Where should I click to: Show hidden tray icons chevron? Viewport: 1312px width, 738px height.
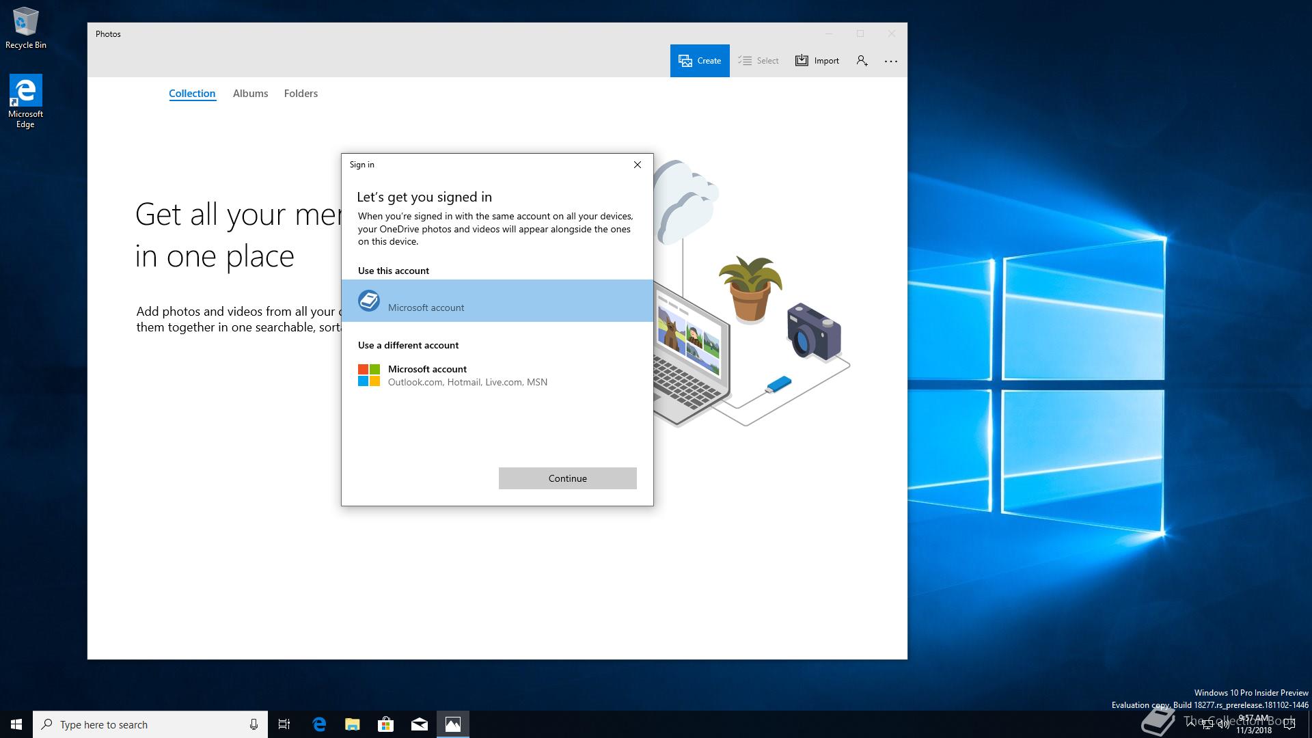tap(1191, 725)
